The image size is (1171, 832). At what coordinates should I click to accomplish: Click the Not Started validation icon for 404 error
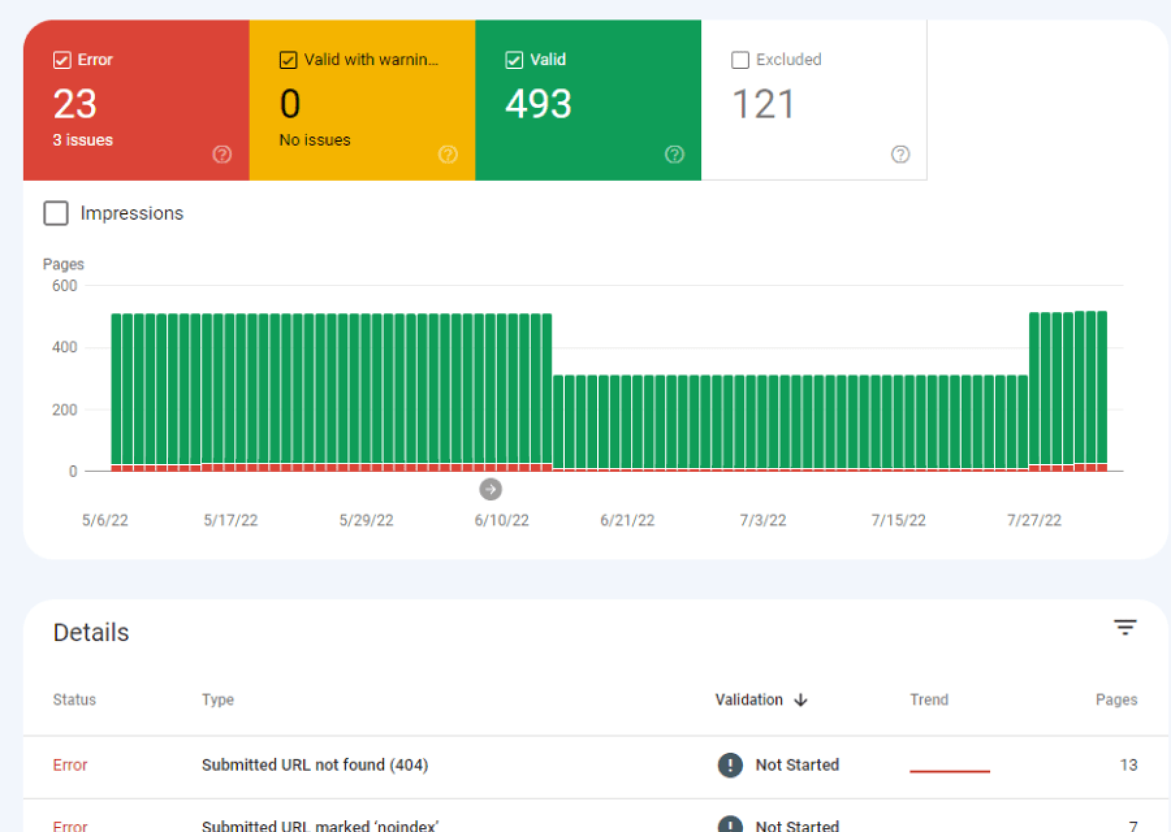[x=729, y=766]
